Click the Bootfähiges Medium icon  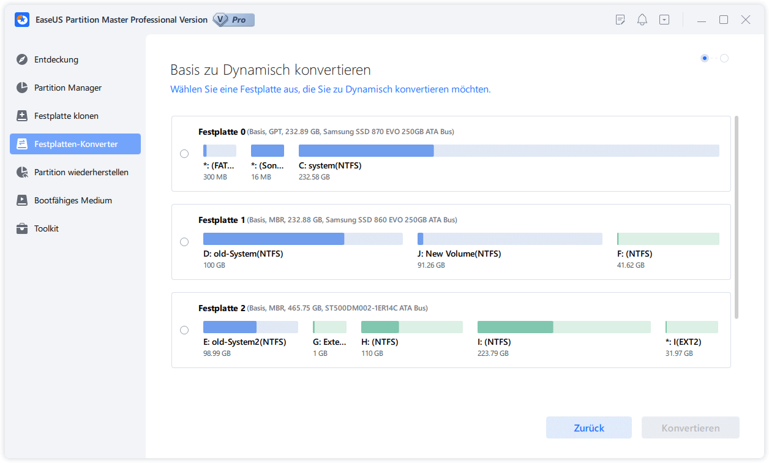(22, 200)
